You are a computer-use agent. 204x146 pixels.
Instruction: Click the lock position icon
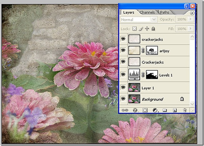147,29
